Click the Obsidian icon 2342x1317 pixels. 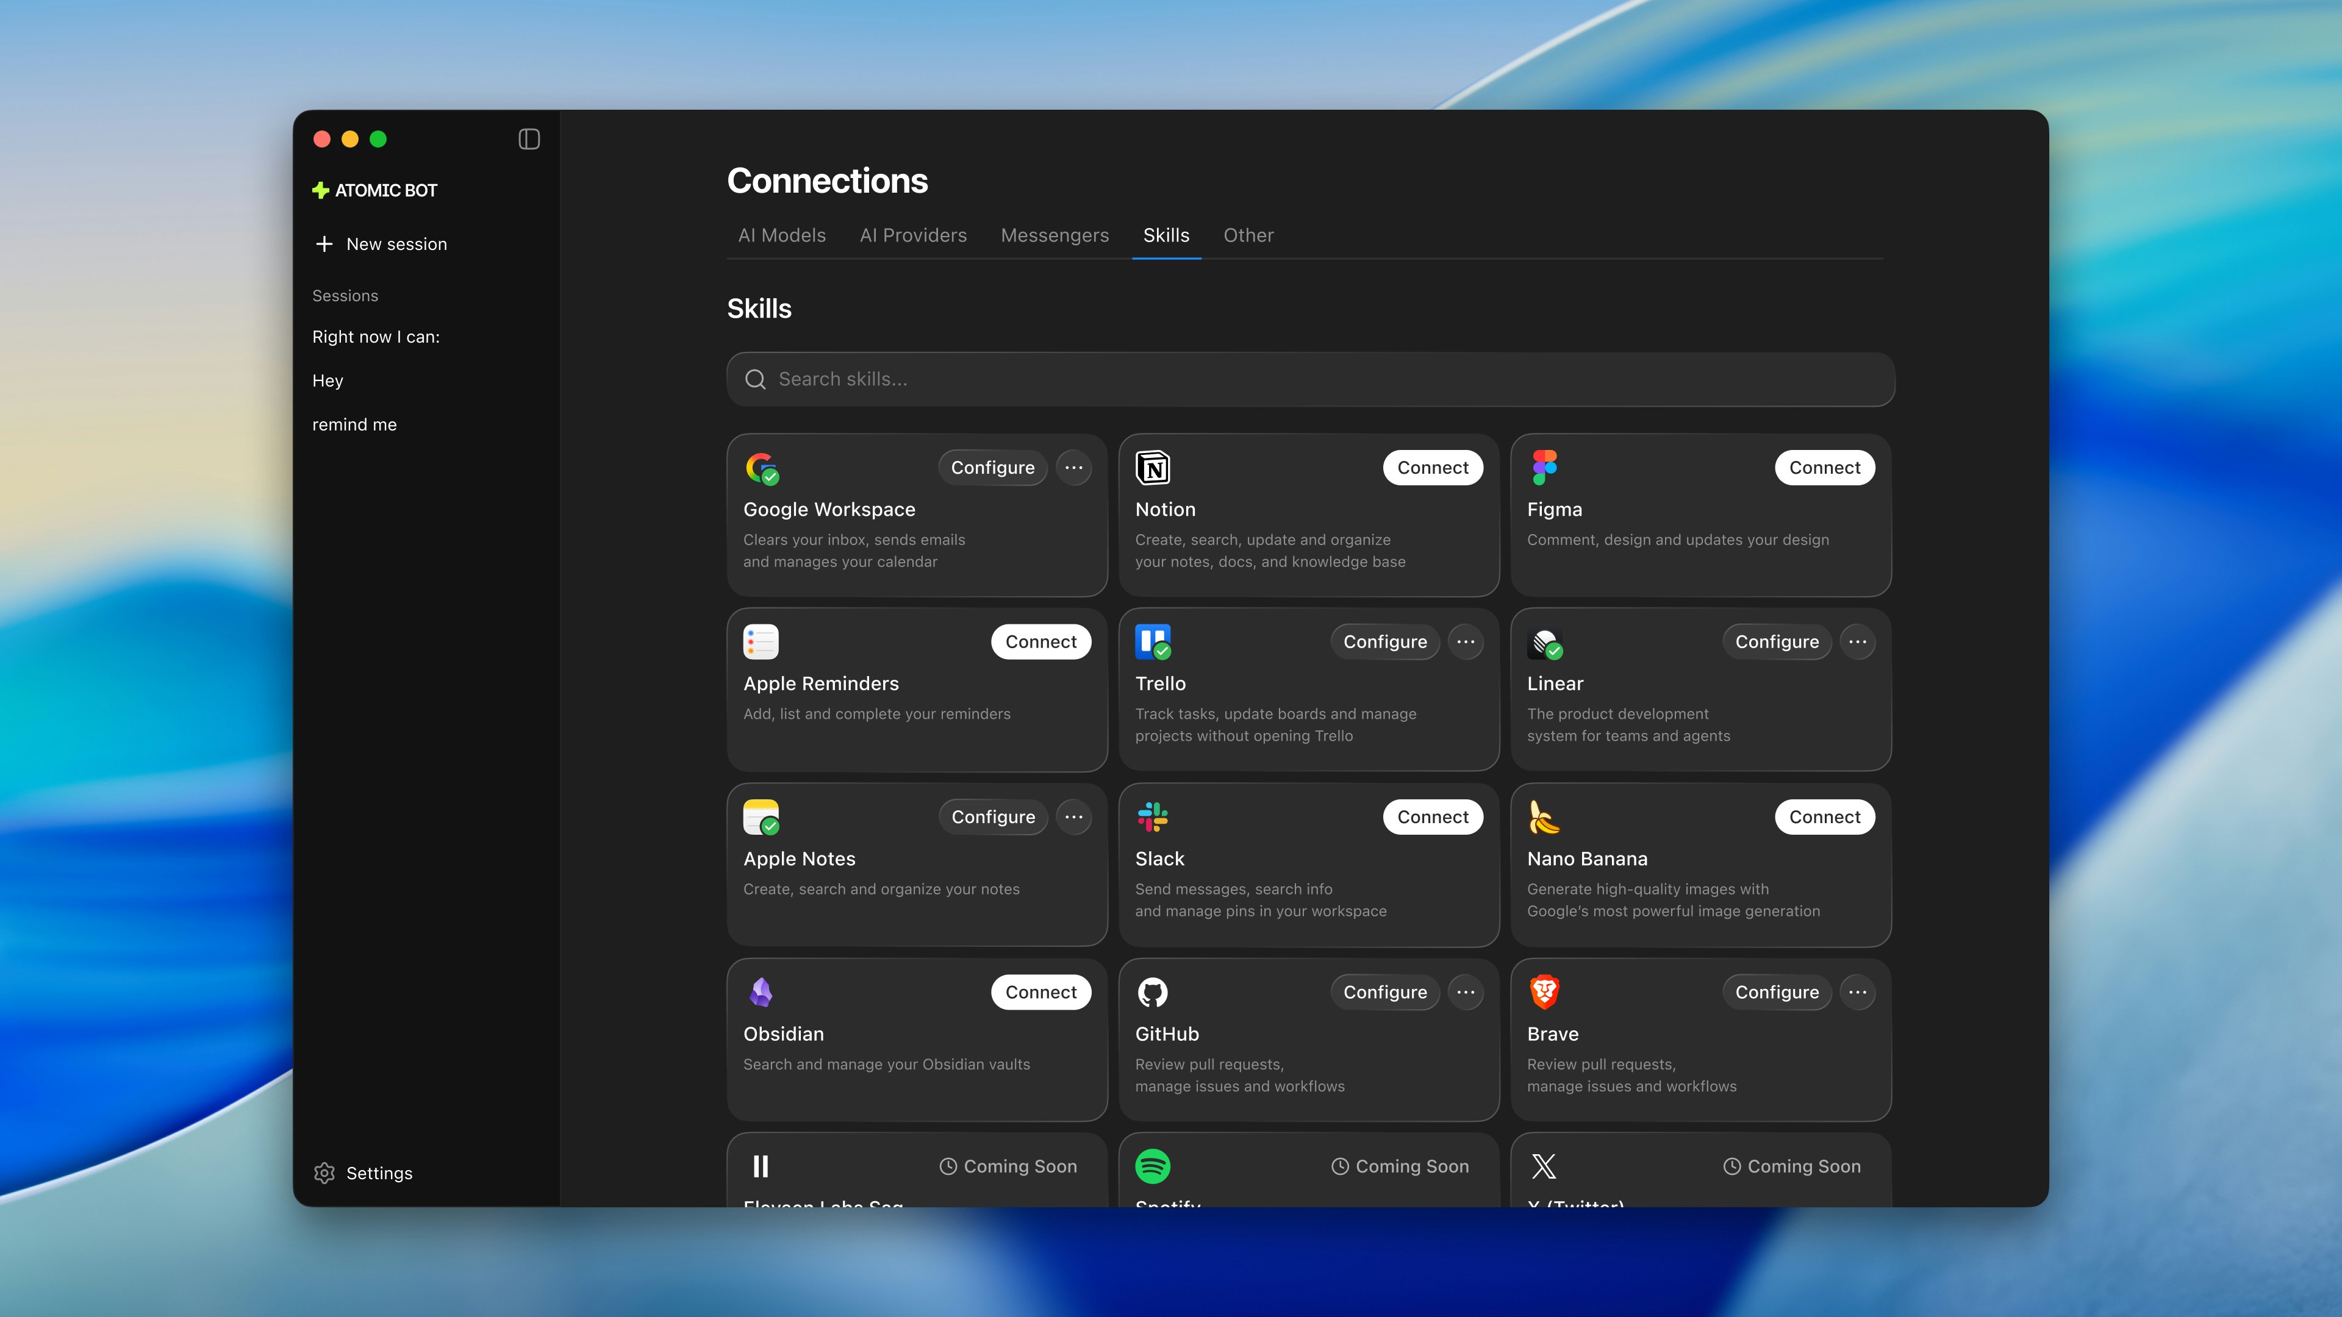click(x=761, y=991)
